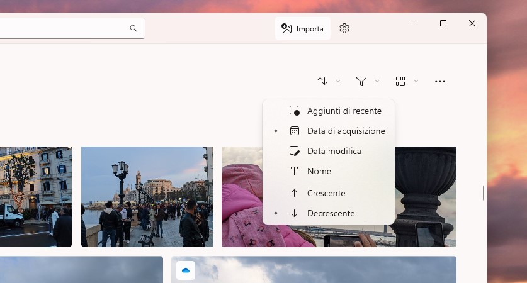Screen dimensions: 527x283
Task: Expand the filter dropdown chevron
Action: click(377, 81)
